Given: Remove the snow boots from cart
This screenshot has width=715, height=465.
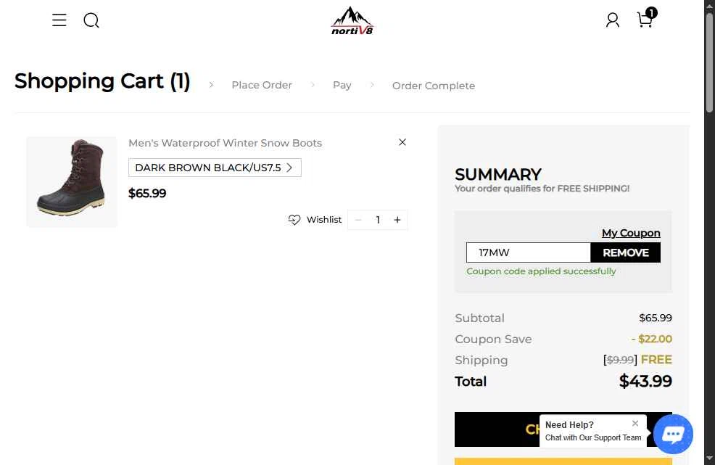Looking at the screenshot, I should click(x=402, y=142).
